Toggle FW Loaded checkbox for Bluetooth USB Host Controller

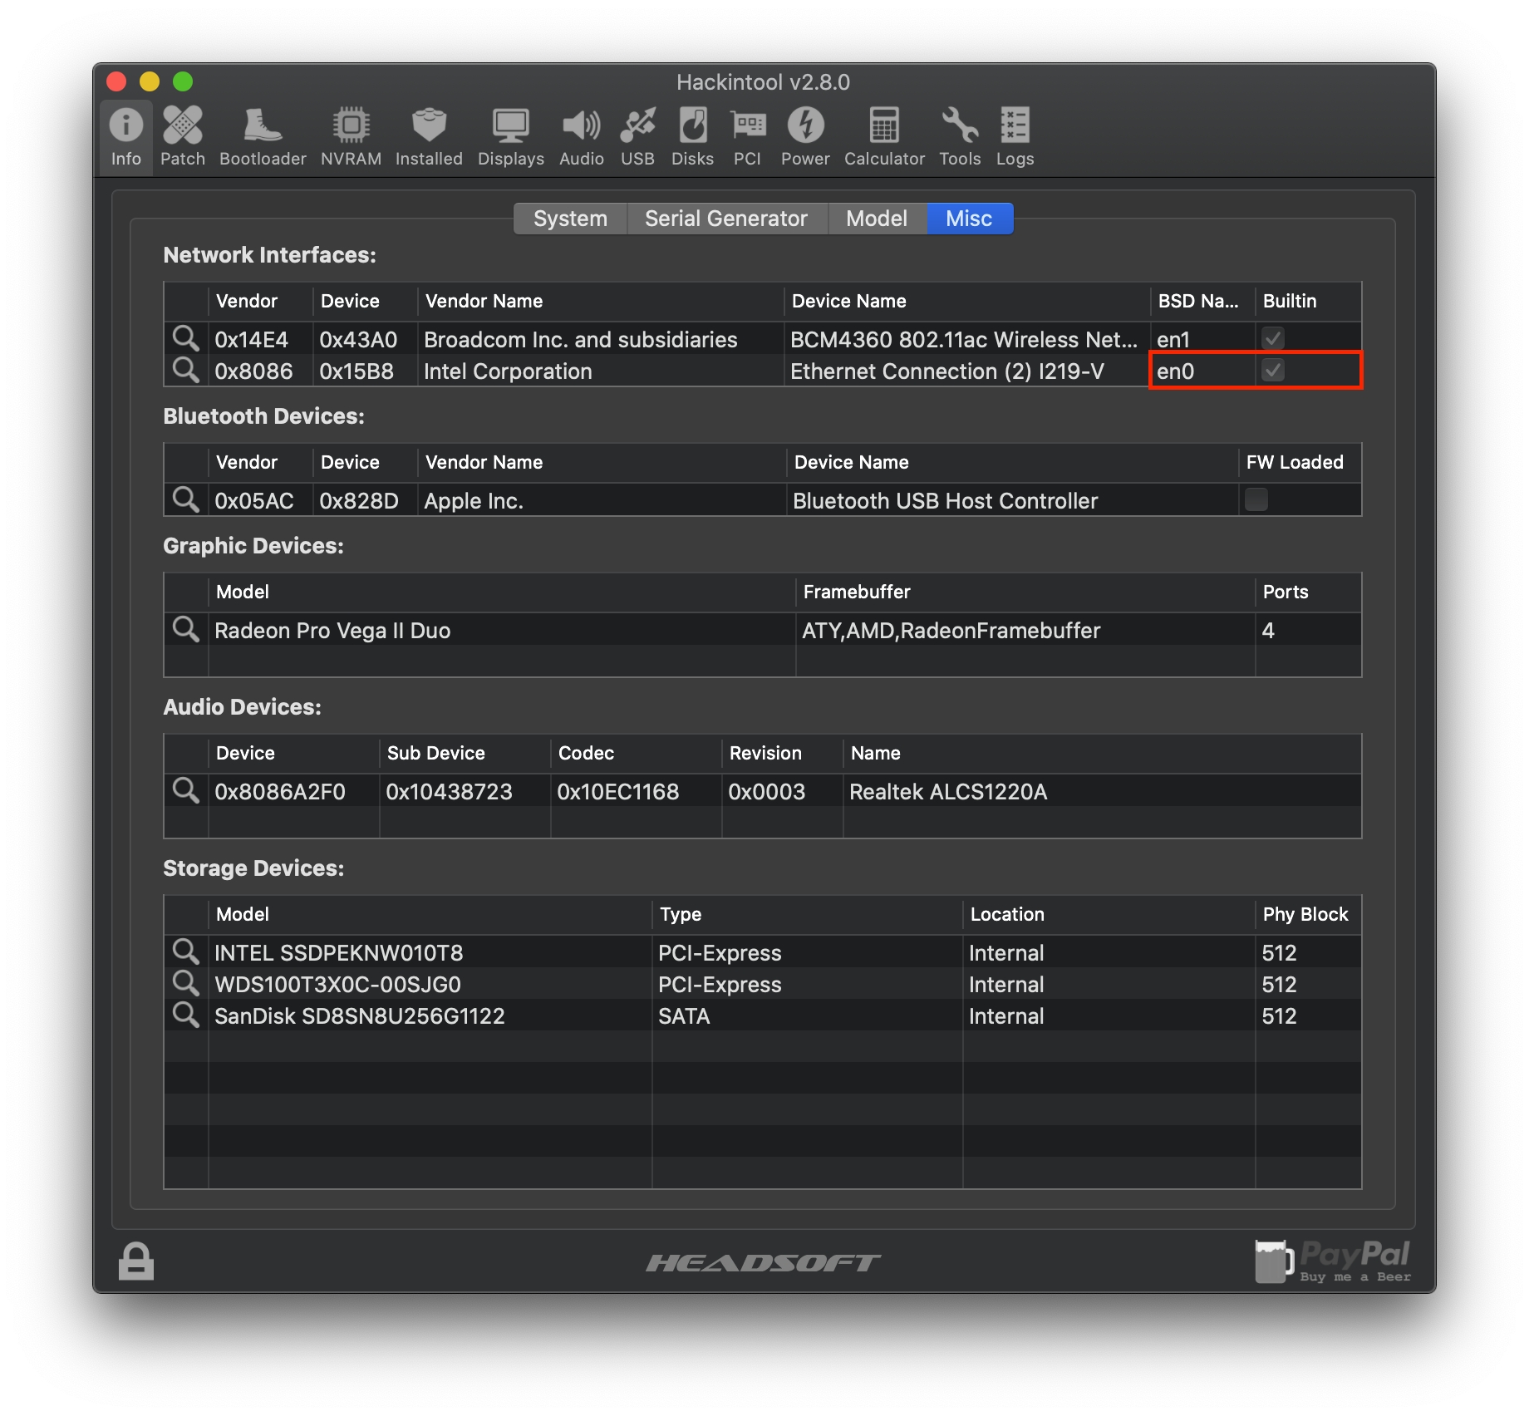click(1256, 499)
